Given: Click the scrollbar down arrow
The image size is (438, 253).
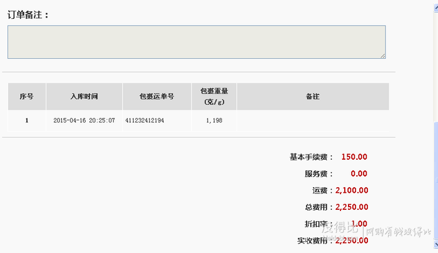Looking at the screenshot, I should 435,244.
